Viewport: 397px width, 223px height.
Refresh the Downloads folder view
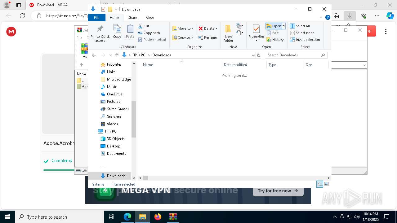[x=259, y=55]
